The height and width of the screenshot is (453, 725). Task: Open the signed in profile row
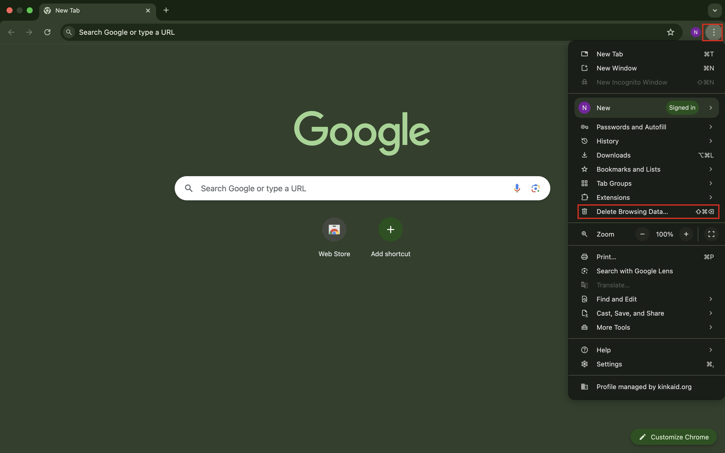click(646, 108)
